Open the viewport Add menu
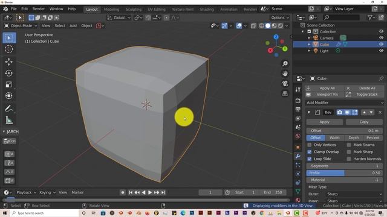 point(73,25)
